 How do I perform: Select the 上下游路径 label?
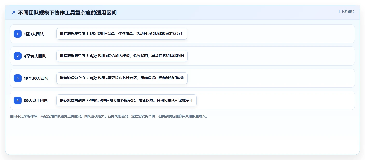(346, 11)
